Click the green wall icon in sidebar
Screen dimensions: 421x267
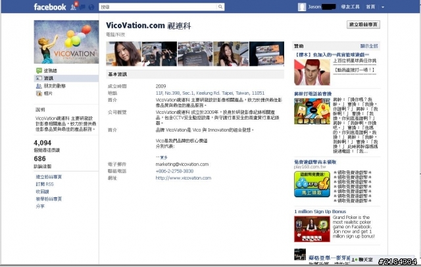coord(39,70)
